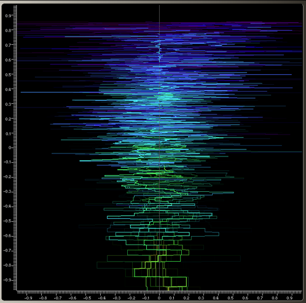Click the -0.8 label on vertical axis
The height and width of the screenshot is (303, 306).
pyautogui.click(x=7, y=266)
